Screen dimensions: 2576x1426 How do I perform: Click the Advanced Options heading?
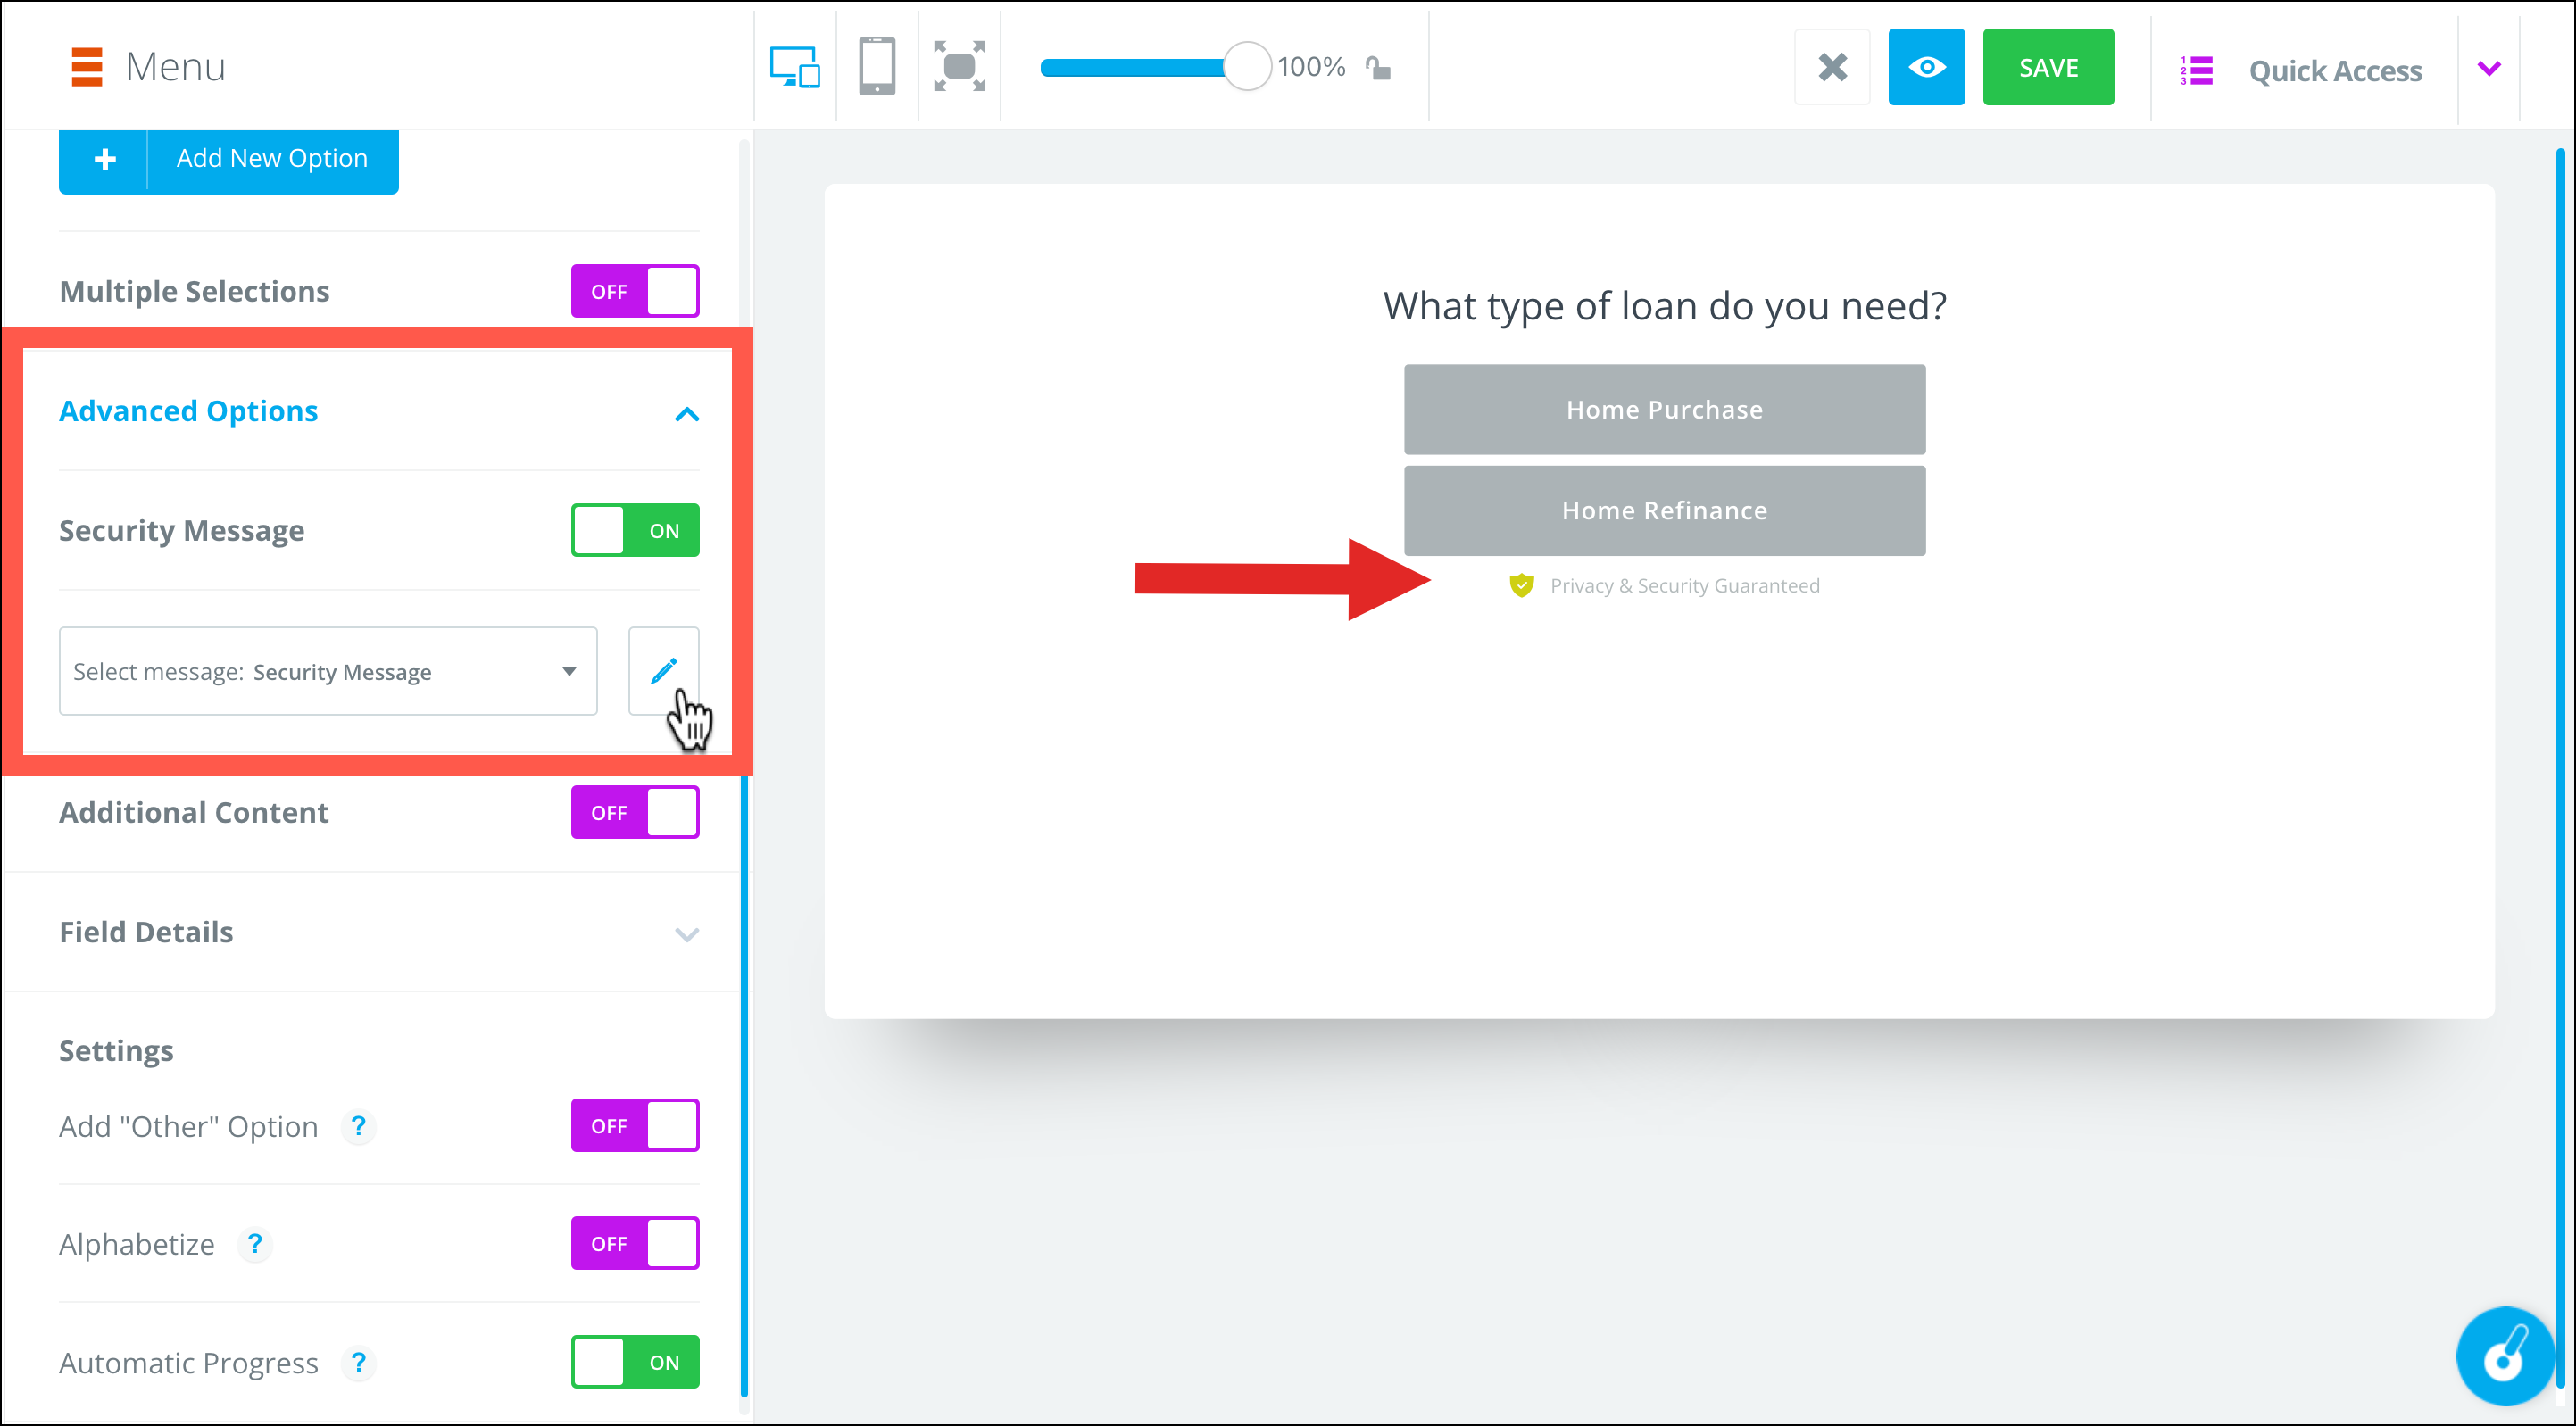click(x=189, y=411)
